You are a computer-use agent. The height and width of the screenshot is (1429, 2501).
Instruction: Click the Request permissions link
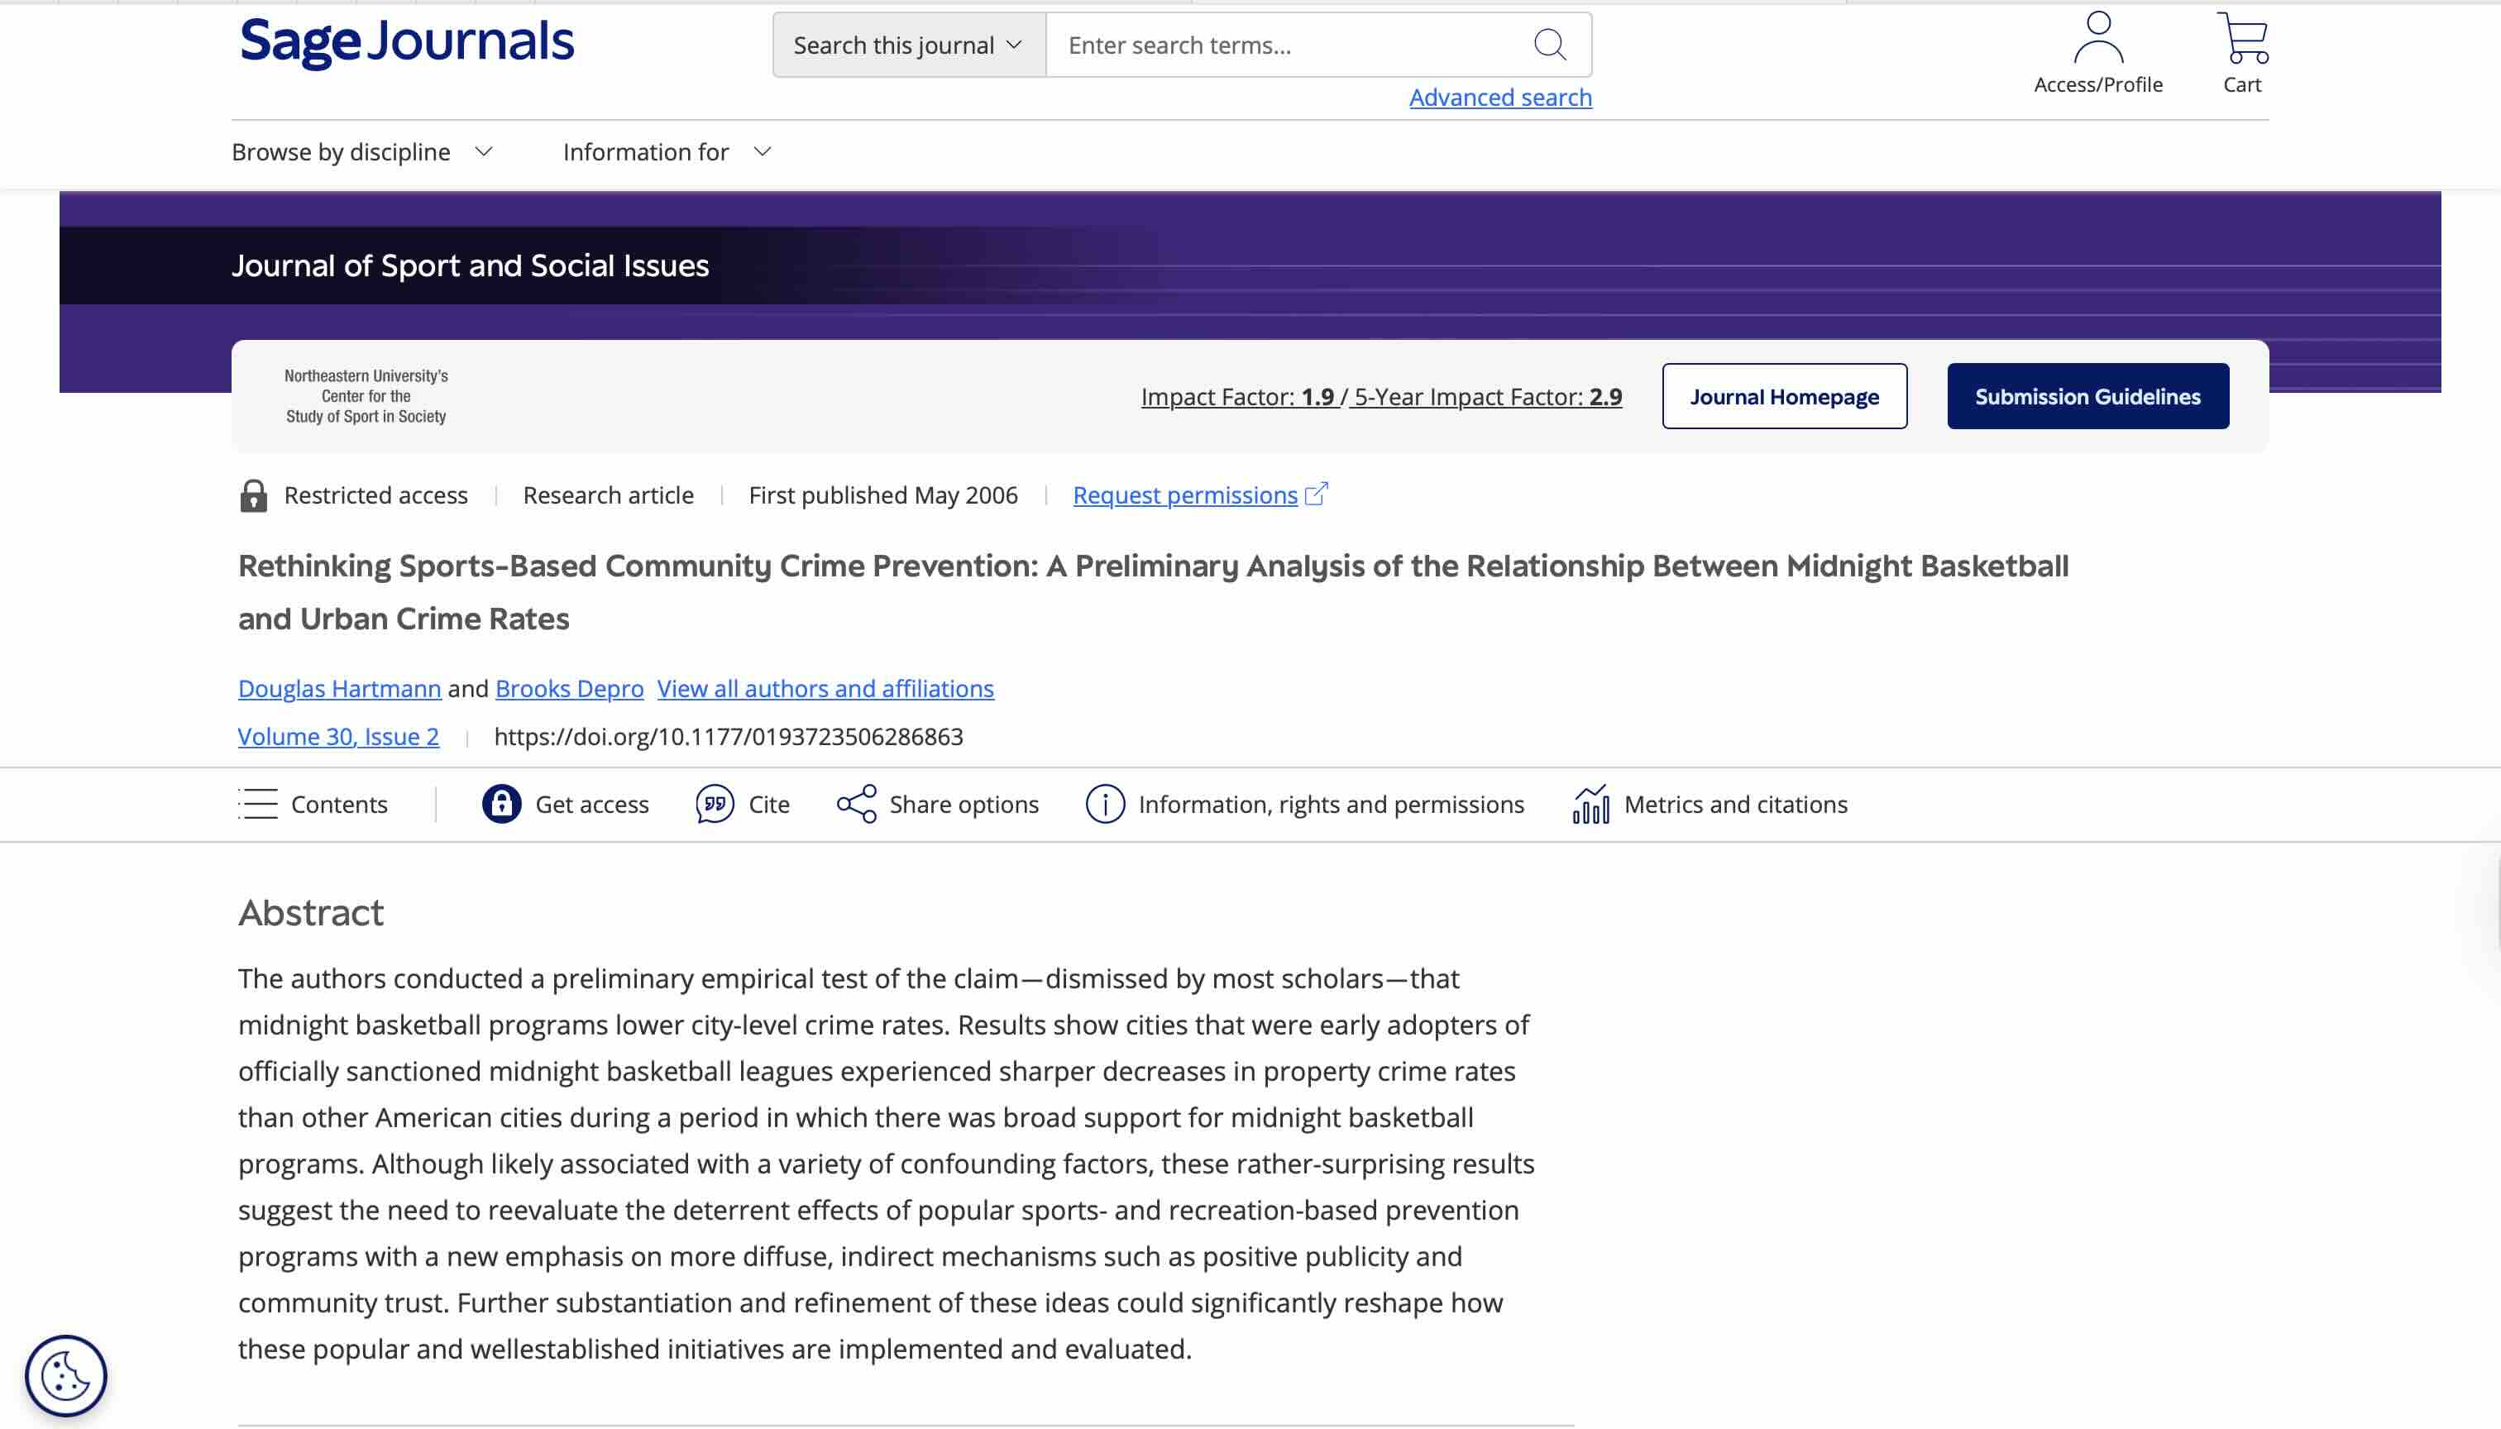(x=1184, y=495)
